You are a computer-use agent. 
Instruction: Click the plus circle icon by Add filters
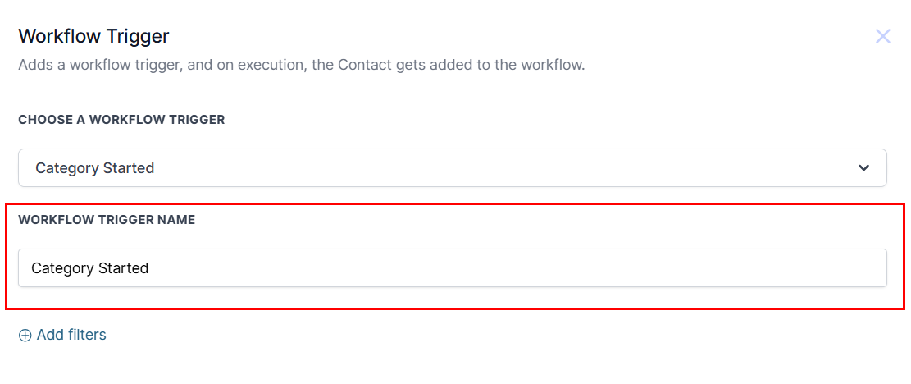point(25,336)
